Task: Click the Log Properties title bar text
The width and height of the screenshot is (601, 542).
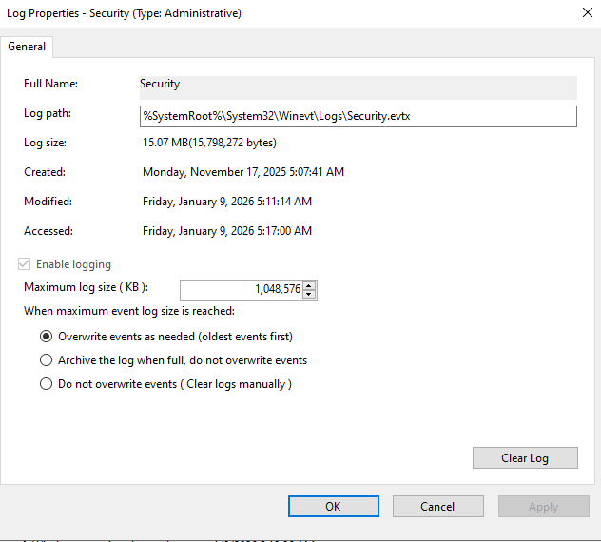Action: 124,13
